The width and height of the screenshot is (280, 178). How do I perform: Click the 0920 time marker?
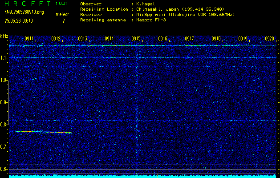269,39
